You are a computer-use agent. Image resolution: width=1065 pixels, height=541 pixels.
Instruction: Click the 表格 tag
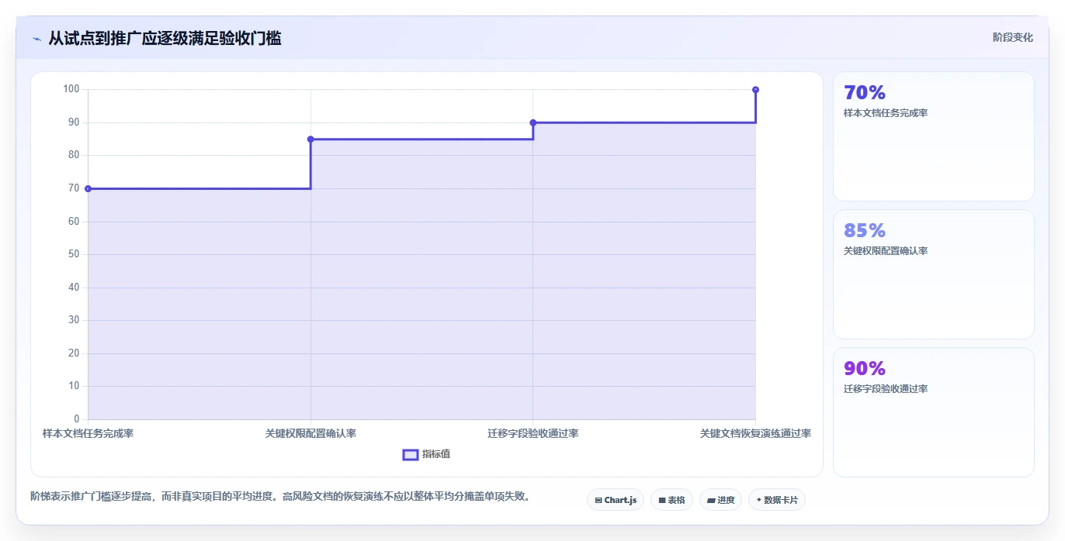tap(671, 500)
